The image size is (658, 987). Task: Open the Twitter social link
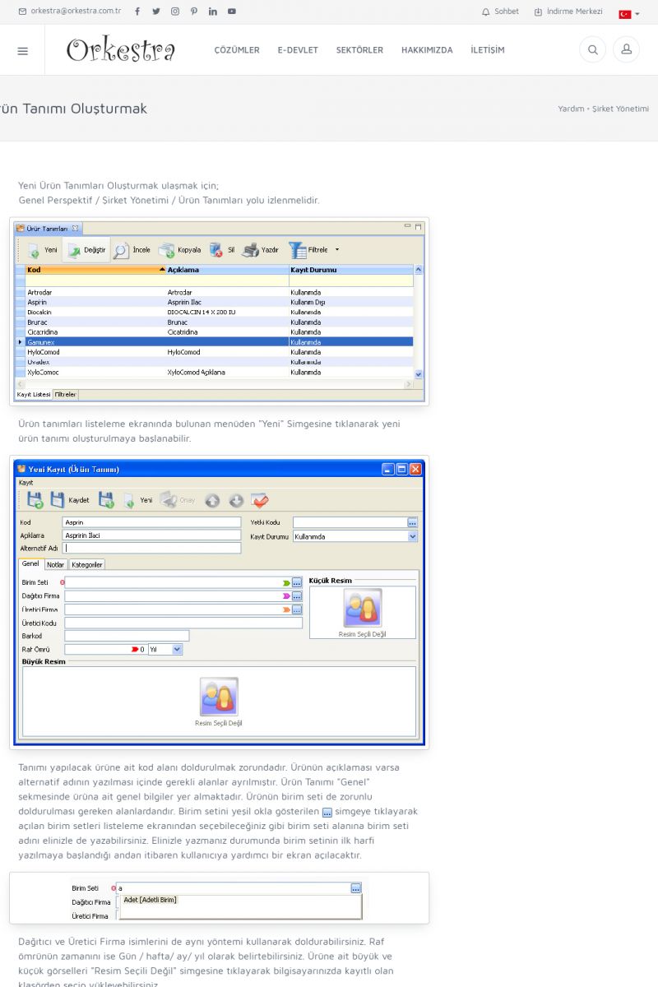point(156,12)
